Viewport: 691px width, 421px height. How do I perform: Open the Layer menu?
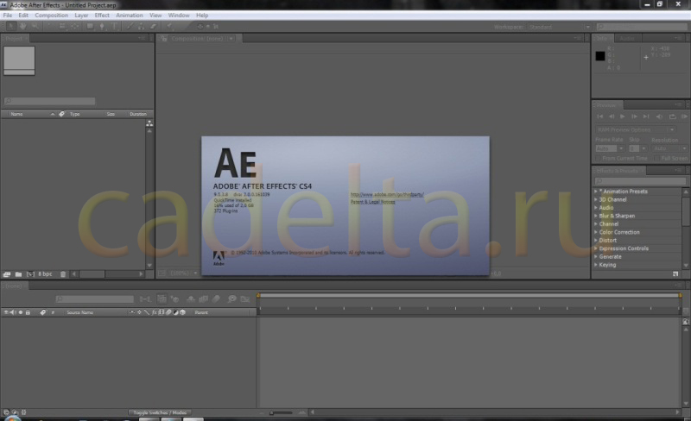pos(81,15)
